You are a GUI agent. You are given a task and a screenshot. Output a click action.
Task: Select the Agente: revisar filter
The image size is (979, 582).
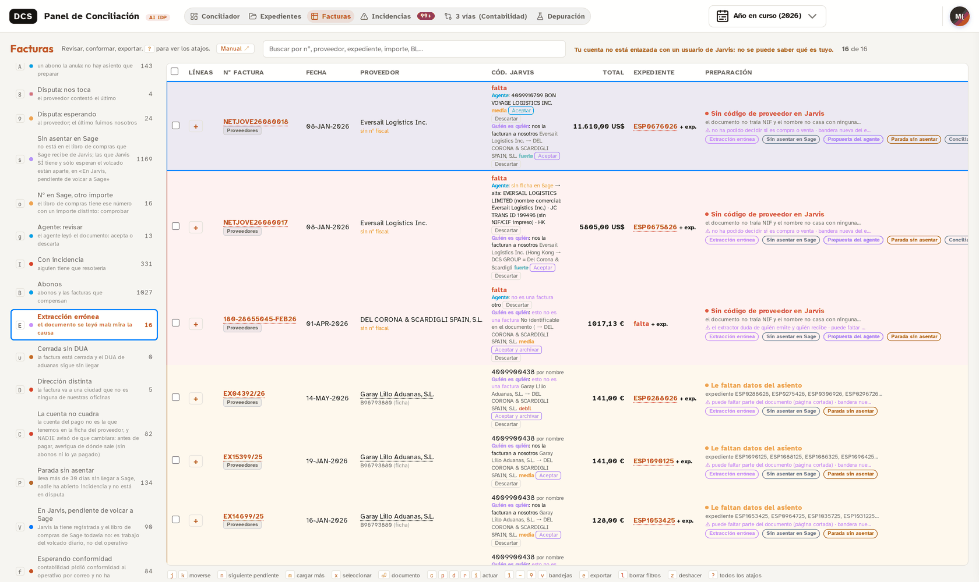tap(84, 236)
